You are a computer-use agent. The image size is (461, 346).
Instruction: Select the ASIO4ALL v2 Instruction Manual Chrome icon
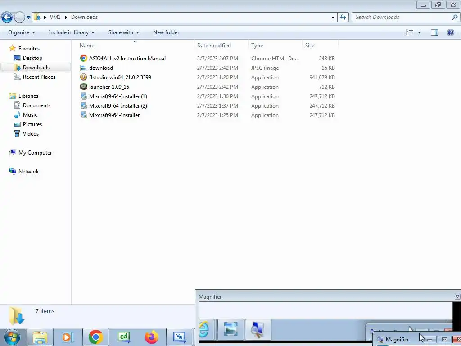pyautogui.click(x=84, y=58)
